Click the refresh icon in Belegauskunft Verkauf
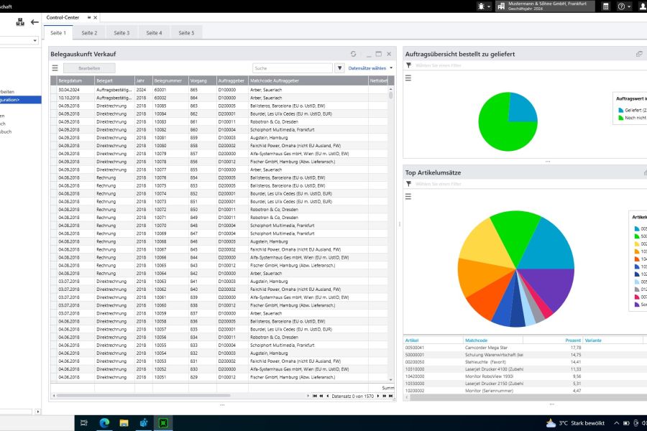The image size is (647, 431). coord(353,54)
